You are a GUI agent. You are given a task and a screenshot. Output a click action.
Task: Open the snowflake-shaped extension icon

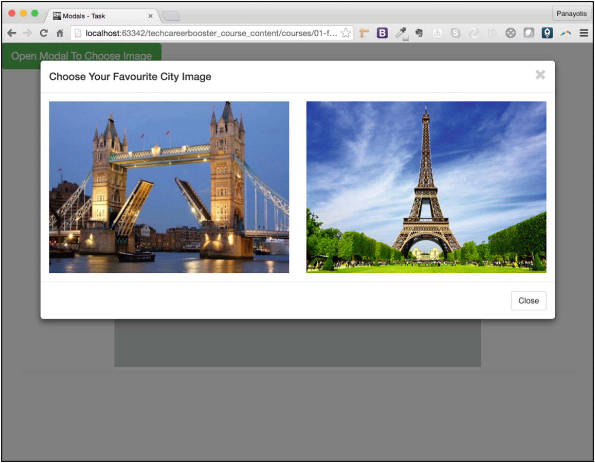coord(510,33)
